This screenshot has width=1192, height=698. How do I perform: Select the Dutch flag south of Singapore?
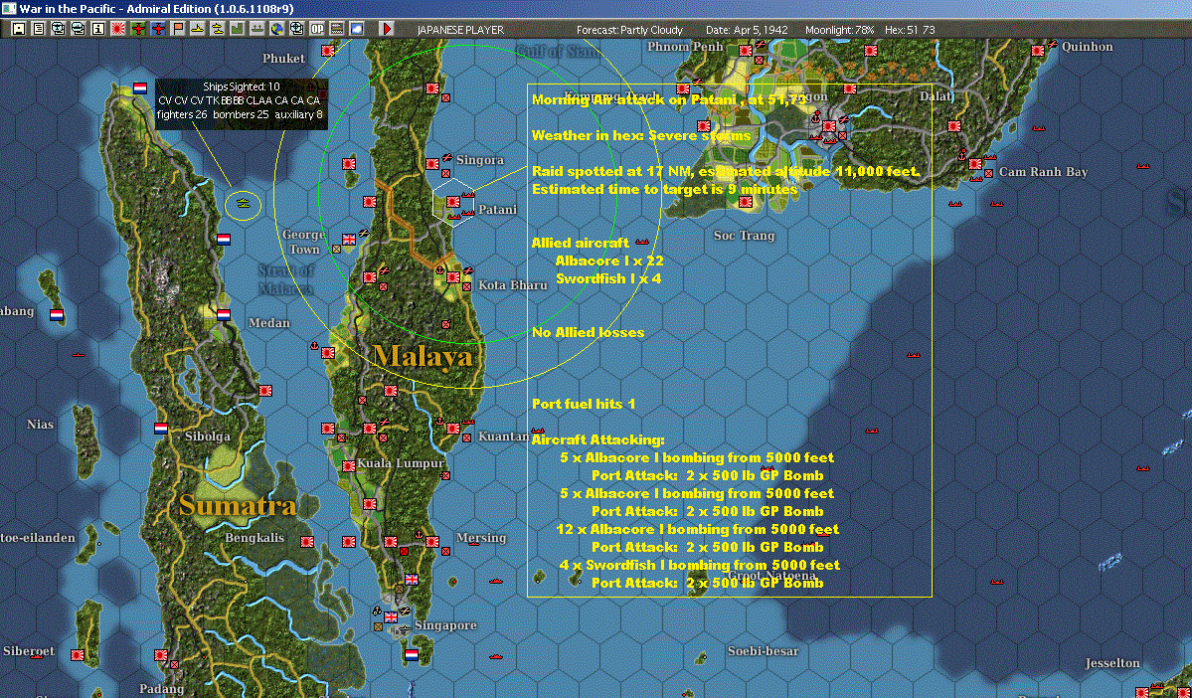412,654
